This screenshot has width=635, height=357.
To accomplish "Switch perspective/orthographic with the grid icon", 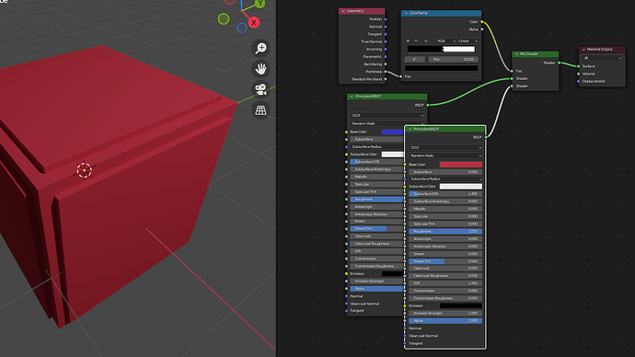I will tap(260, 110).
